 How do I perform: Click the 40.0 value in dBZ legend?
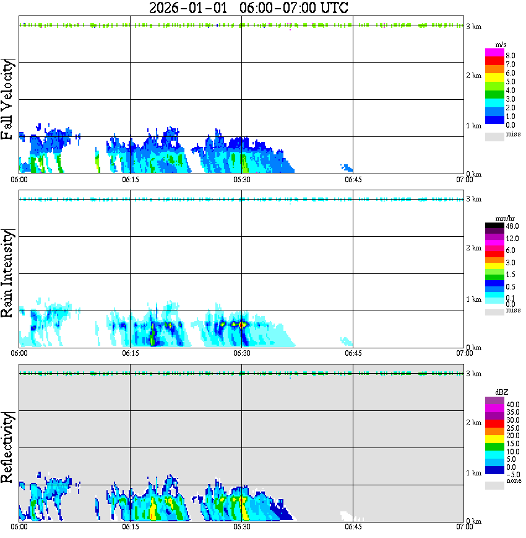pos(513,405)
